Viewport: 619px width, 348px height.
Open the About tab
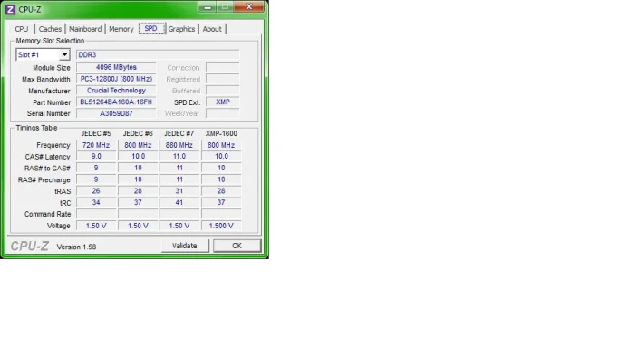212,29
